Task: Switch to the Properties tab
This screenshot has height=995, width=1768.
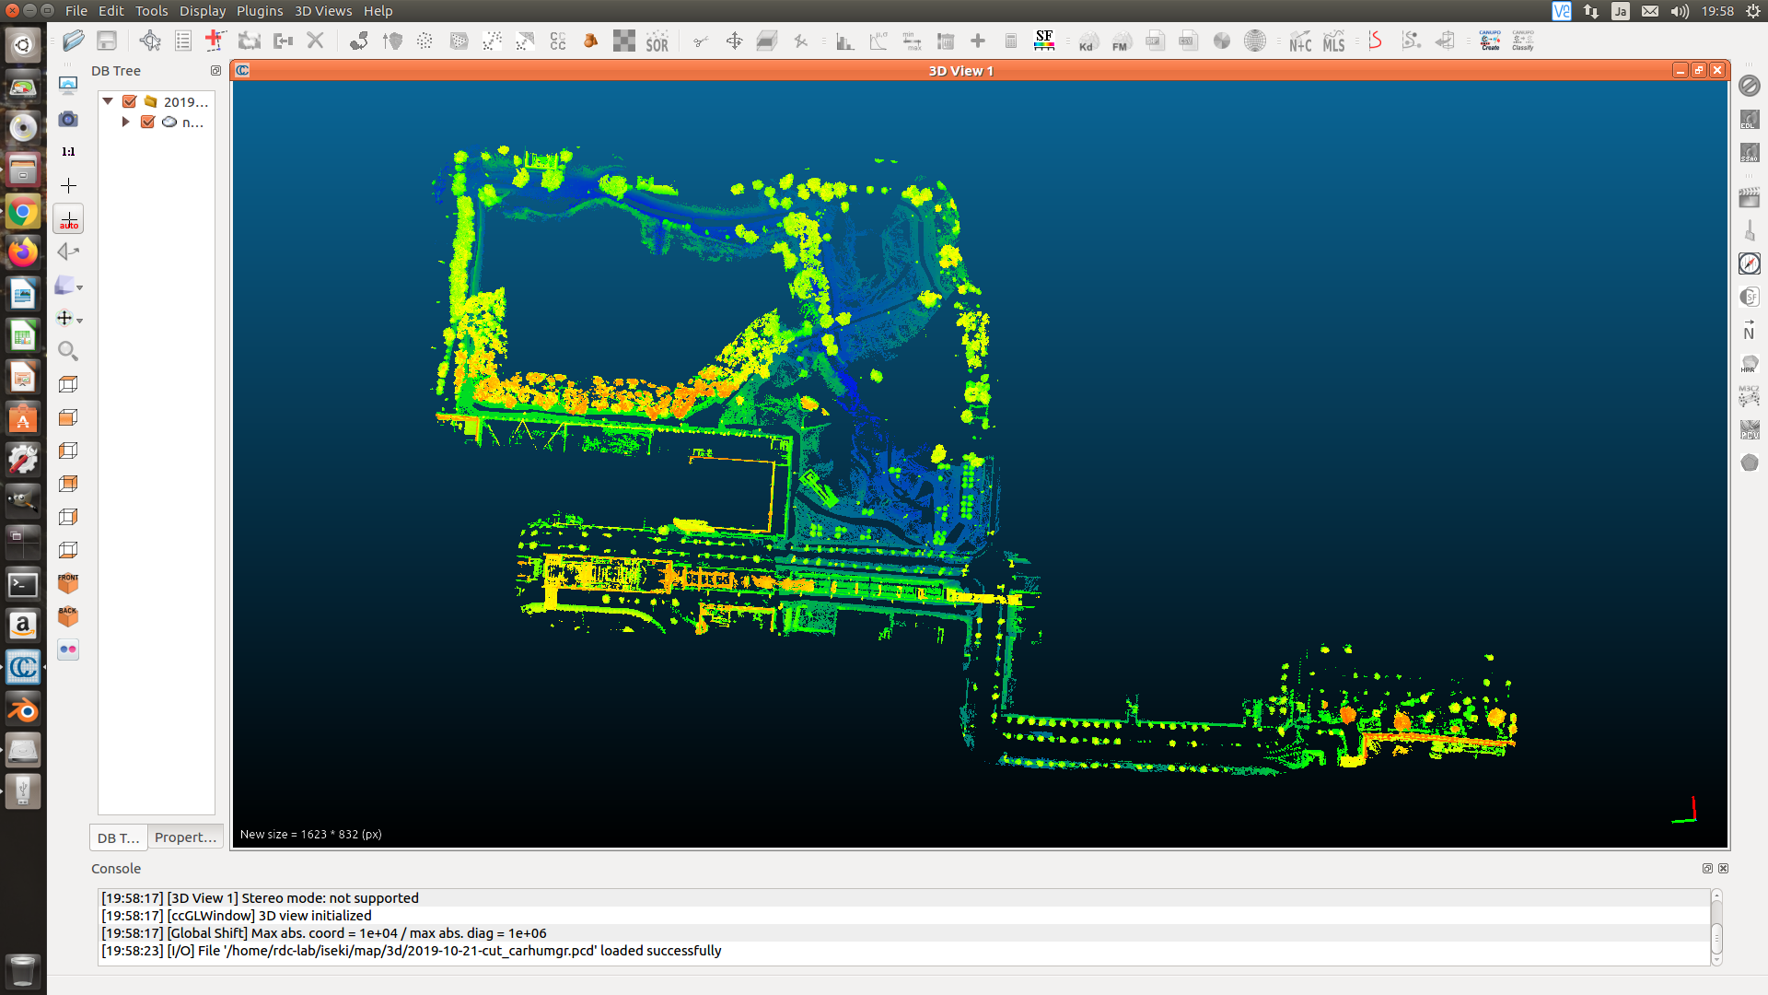Action: (185, 837)
